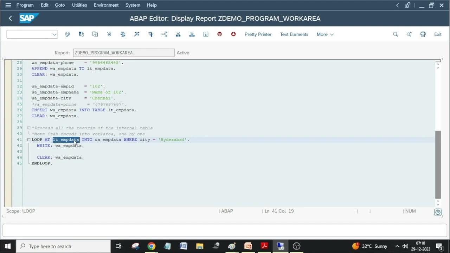Open editor settings gear in the status bar
Screen dimensions: 450x253
438,212
